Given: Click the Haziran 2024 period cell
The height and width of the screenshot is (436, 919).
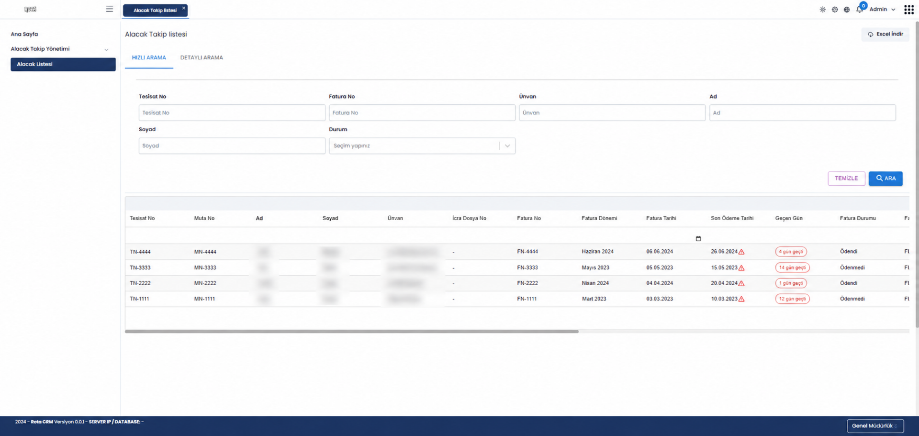Looking at the screenshot, I should 597,252.
